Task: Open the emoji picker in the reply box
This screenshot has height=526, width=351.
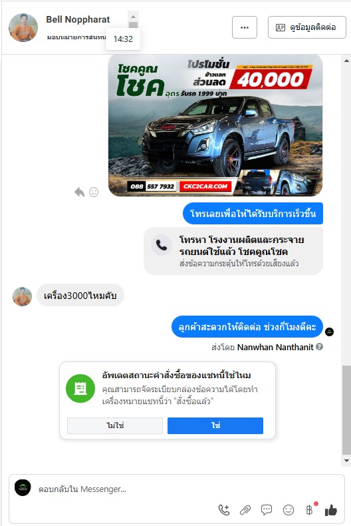Action: pyautogui.click(x=289, y=510)
